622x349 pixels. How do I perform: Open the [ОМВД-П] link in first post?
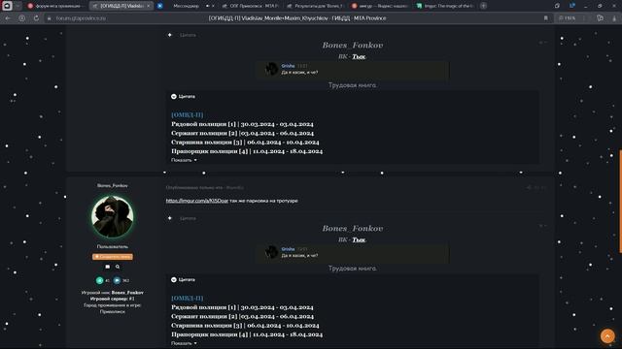coord(188,114)
